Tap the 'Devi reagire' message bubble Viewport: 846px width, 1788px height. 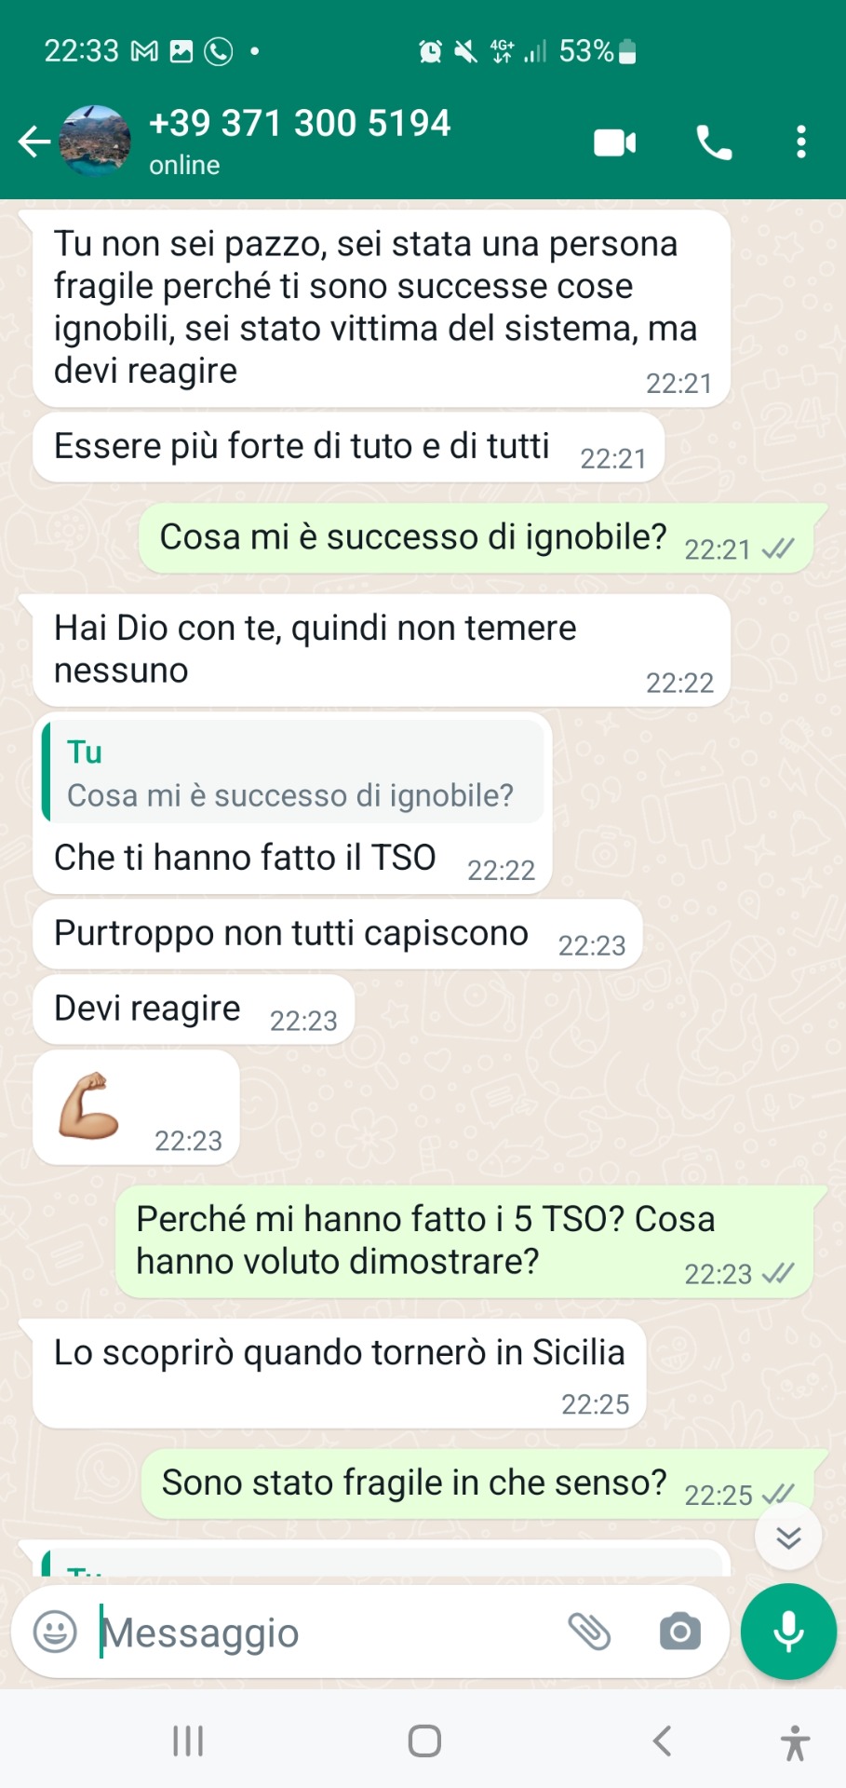(194, 1009)
